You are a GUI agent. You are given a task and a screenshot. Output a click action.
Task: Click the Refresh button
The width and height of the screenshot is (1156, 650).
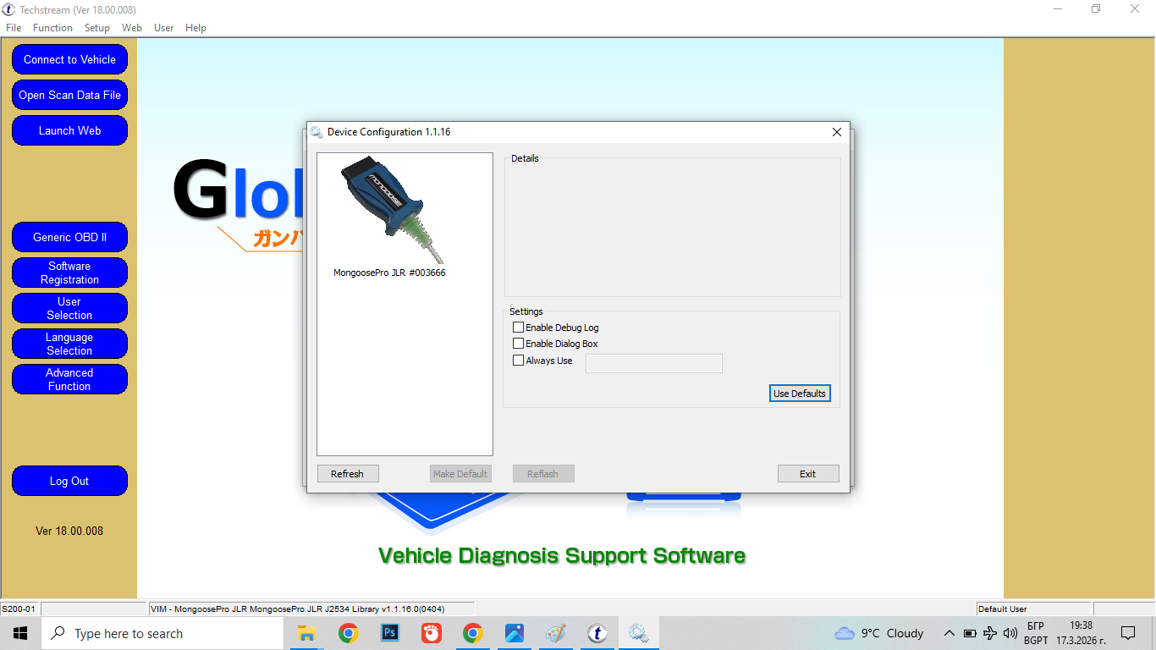[x=348, y=474]
